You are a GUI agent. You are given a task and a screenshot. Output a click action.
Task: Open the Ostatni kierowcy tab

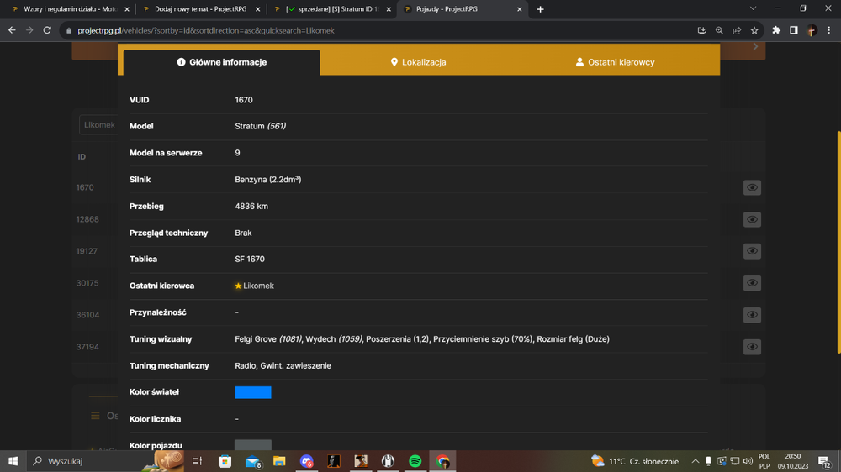616,62
